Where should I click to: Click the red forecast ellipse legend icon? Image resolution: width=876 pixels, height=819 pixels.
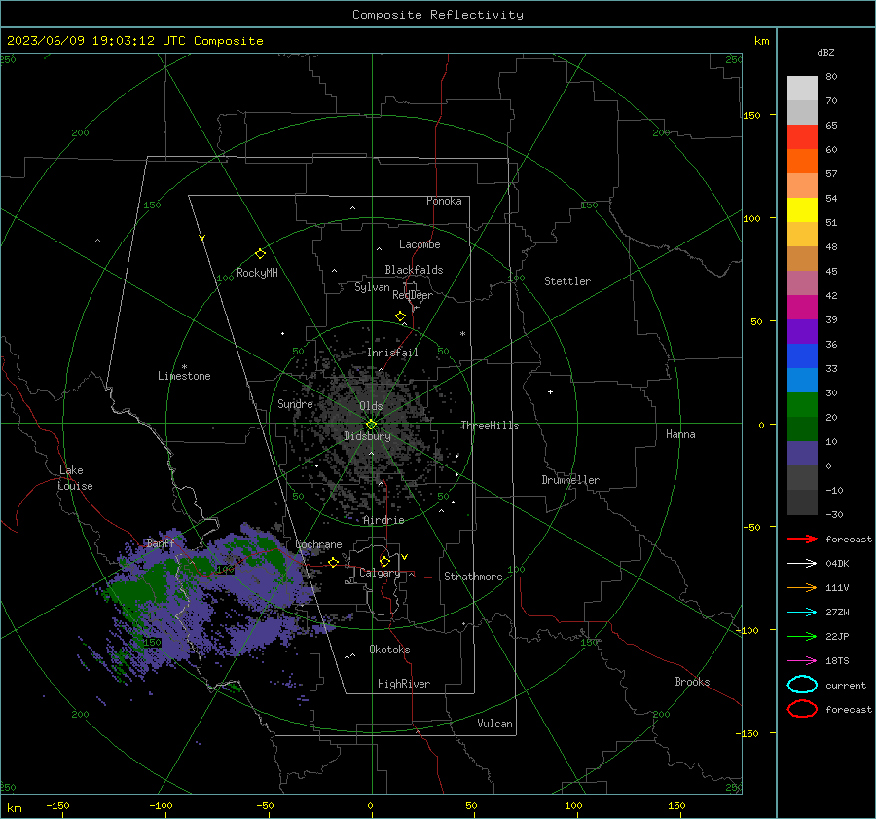coord(802,709)
